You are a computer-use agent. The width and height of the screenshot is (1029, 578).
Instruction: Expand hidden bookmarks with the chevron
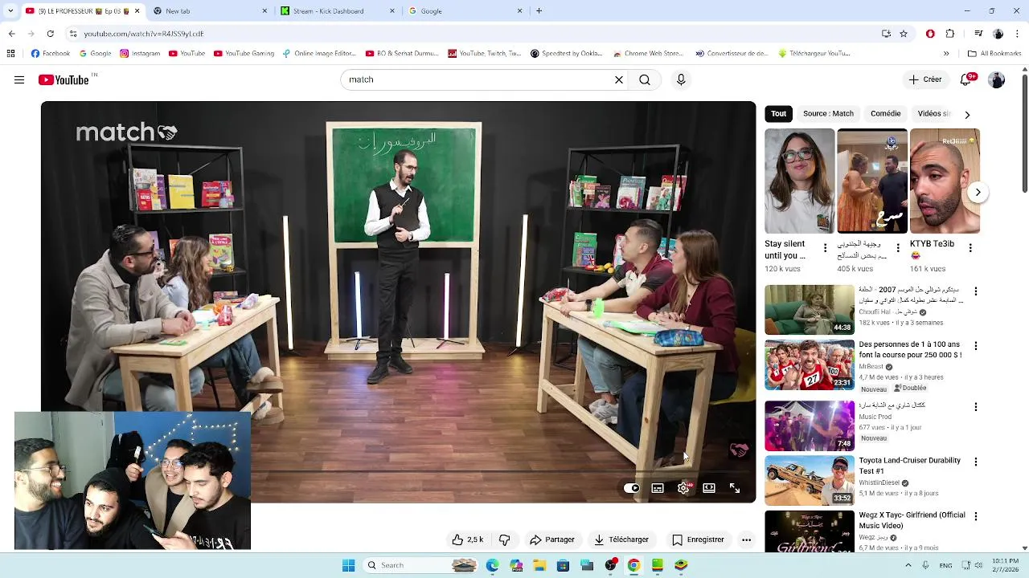click(946, 54)
